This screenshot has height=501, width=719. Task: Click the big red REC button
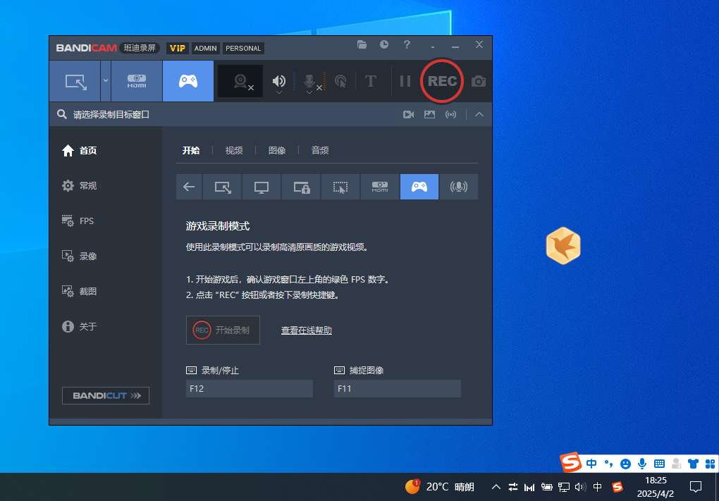click(442, 81)
